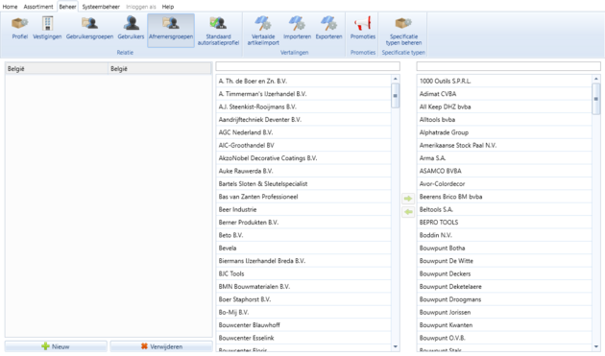The height and width of the screenshot is (356, 605).
Task: Select 'Bas van Zanten Professioneel'
Action: 303,197
